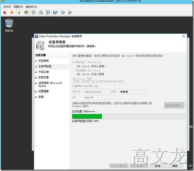Click the DPM setup title bar icon

pyautogui.click(x=37, y=36)
